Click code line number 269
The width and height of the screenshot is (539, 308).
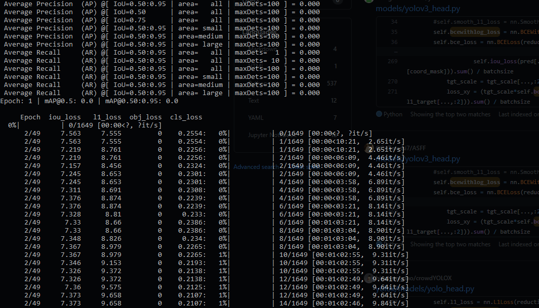(393, 62)
